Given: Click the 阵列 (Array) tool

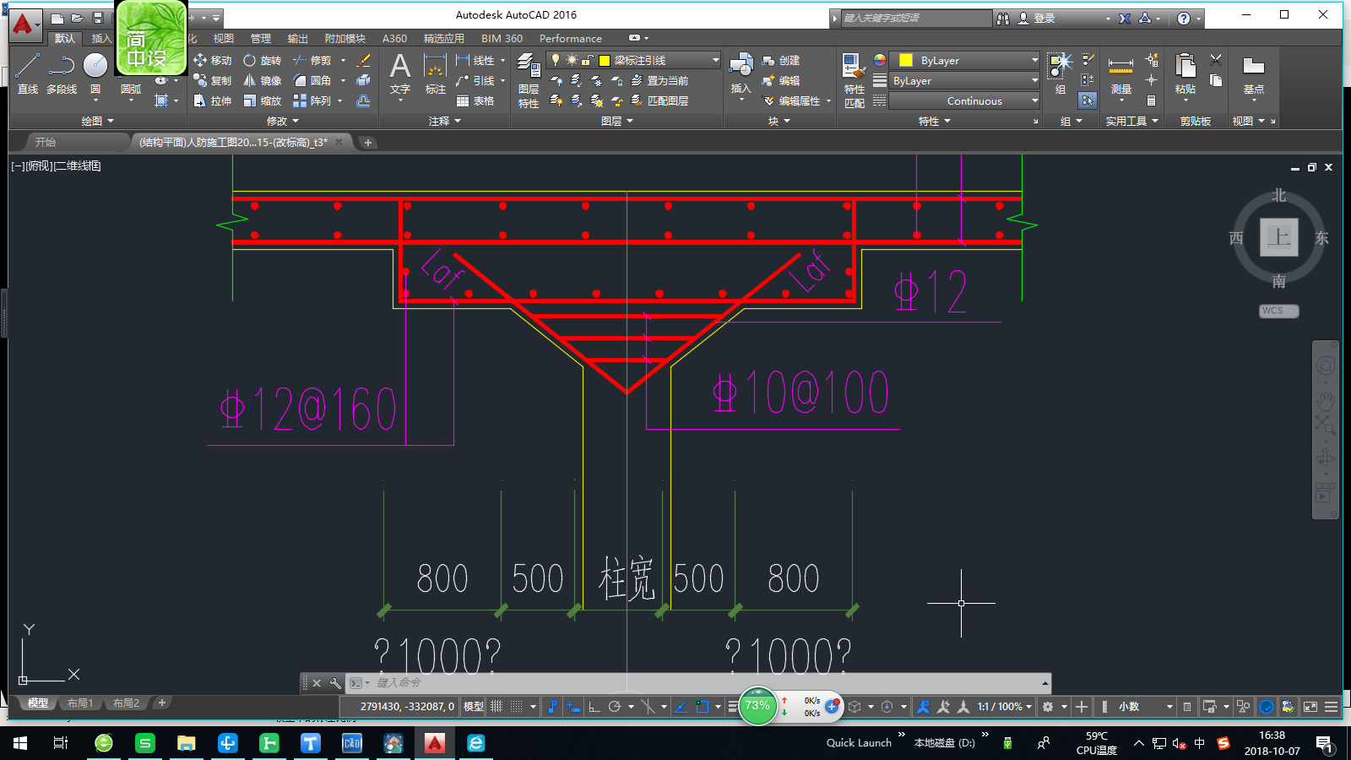Looking at the screenshot, I should 312,100.
